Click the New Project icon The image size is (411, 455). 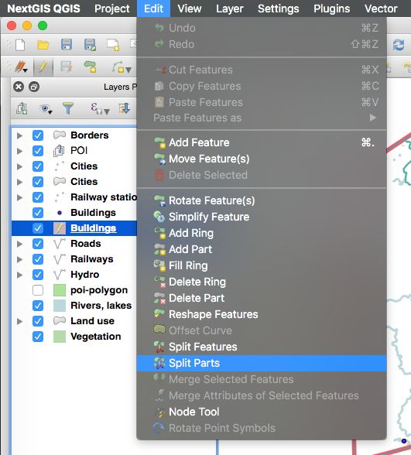(20, 45)
